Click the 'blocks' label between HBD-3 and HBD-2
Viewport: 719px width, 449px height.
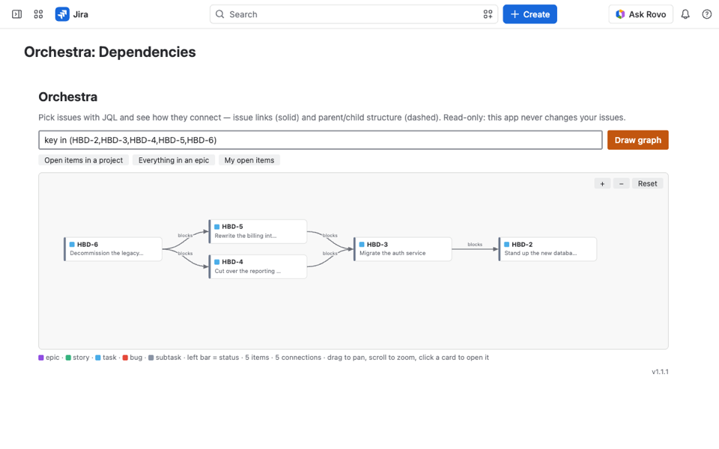pos(475,245)
